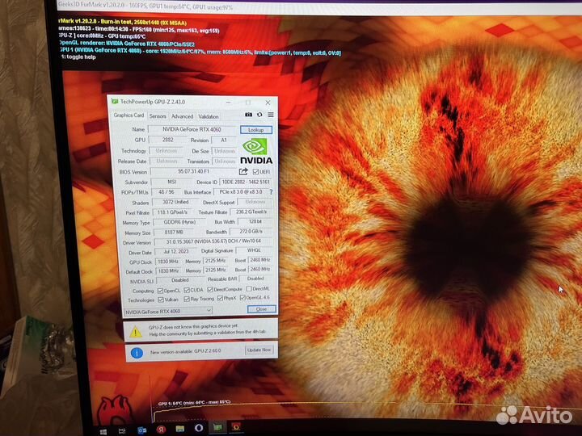The width and height of the screenshot is (582, 436).
Task: Select the Graphics Card tab
Action: [129, 115]
